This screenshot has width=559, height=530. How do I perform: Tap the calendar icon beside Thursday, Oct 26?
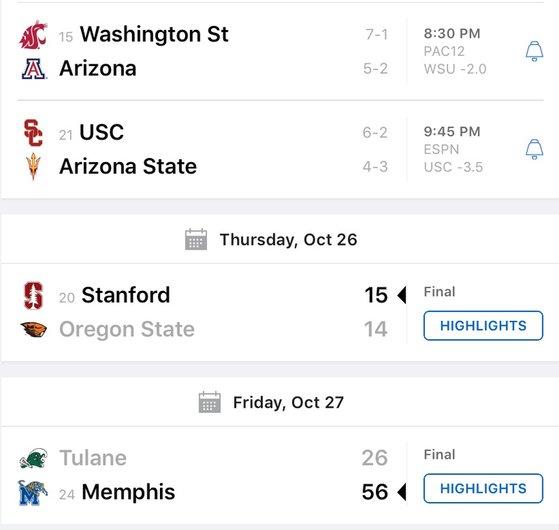196,239
